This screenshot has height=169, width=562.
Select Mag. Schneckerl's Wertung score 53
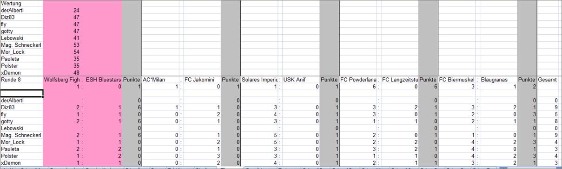[x=62, y=45]
